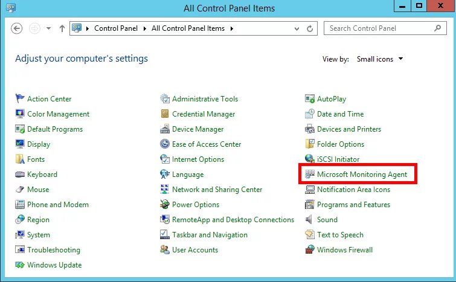Expand arrow after All Control Panel Items
Screen dimensions: 456x282
(232, 28)
